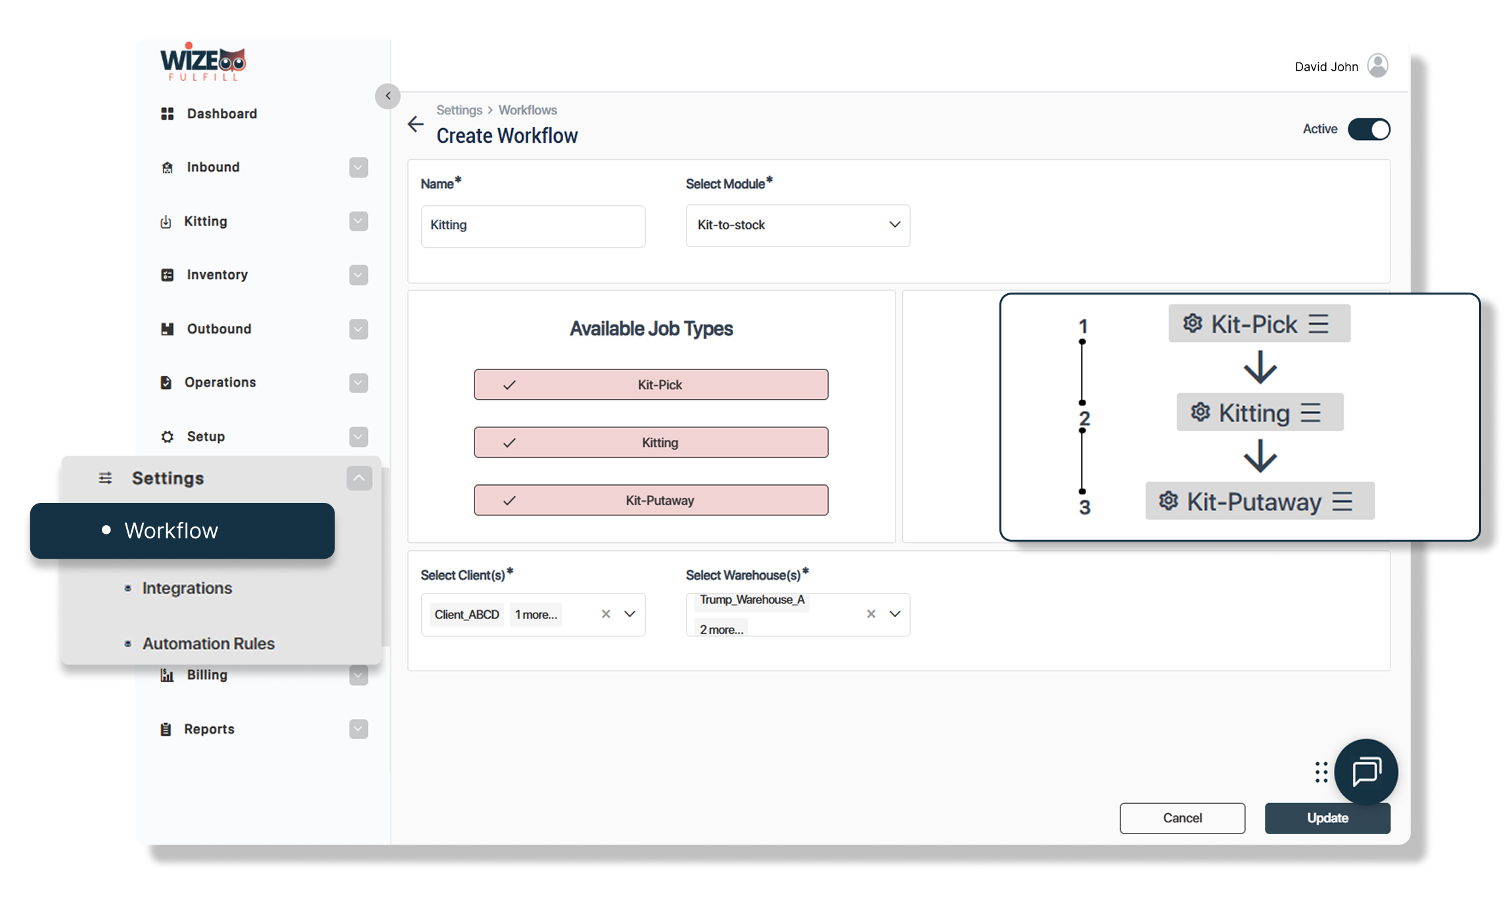Click the David John profile avatar
This screenshot has width=1508, height=917.
[x=1378, y=66]
